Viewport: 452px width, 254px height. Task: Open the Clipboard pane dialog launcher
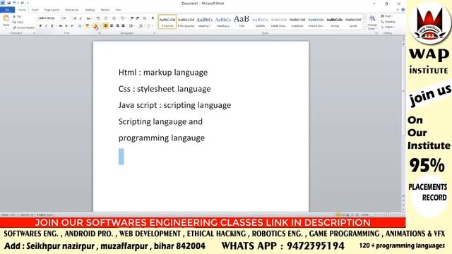click(x=35, y=33)
